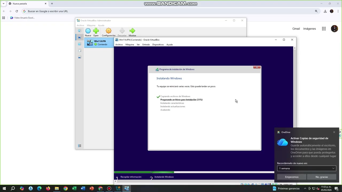
Task: Expand the '1 semana' reminder dropdown
Action: coord(306,168)
